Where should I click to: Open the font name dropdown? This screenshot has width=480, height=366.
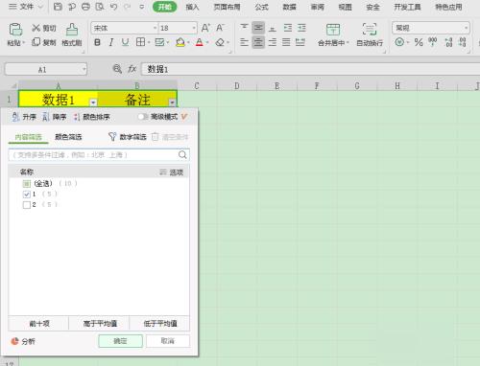click(156, 28)
